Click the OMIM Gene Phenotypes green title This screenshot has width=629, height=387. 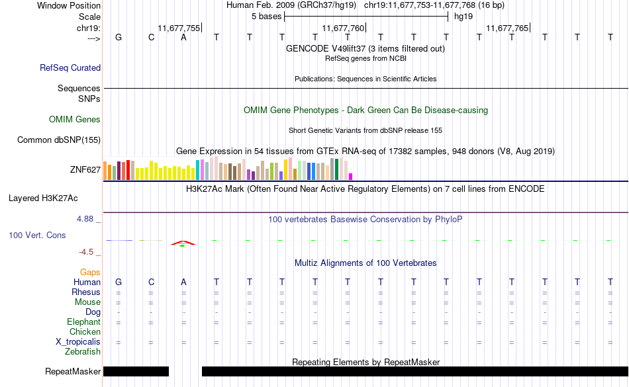point(365,110)
